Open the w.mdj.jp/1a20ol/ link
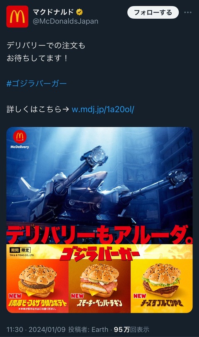The image size is (199, 337). coord(103,109)
